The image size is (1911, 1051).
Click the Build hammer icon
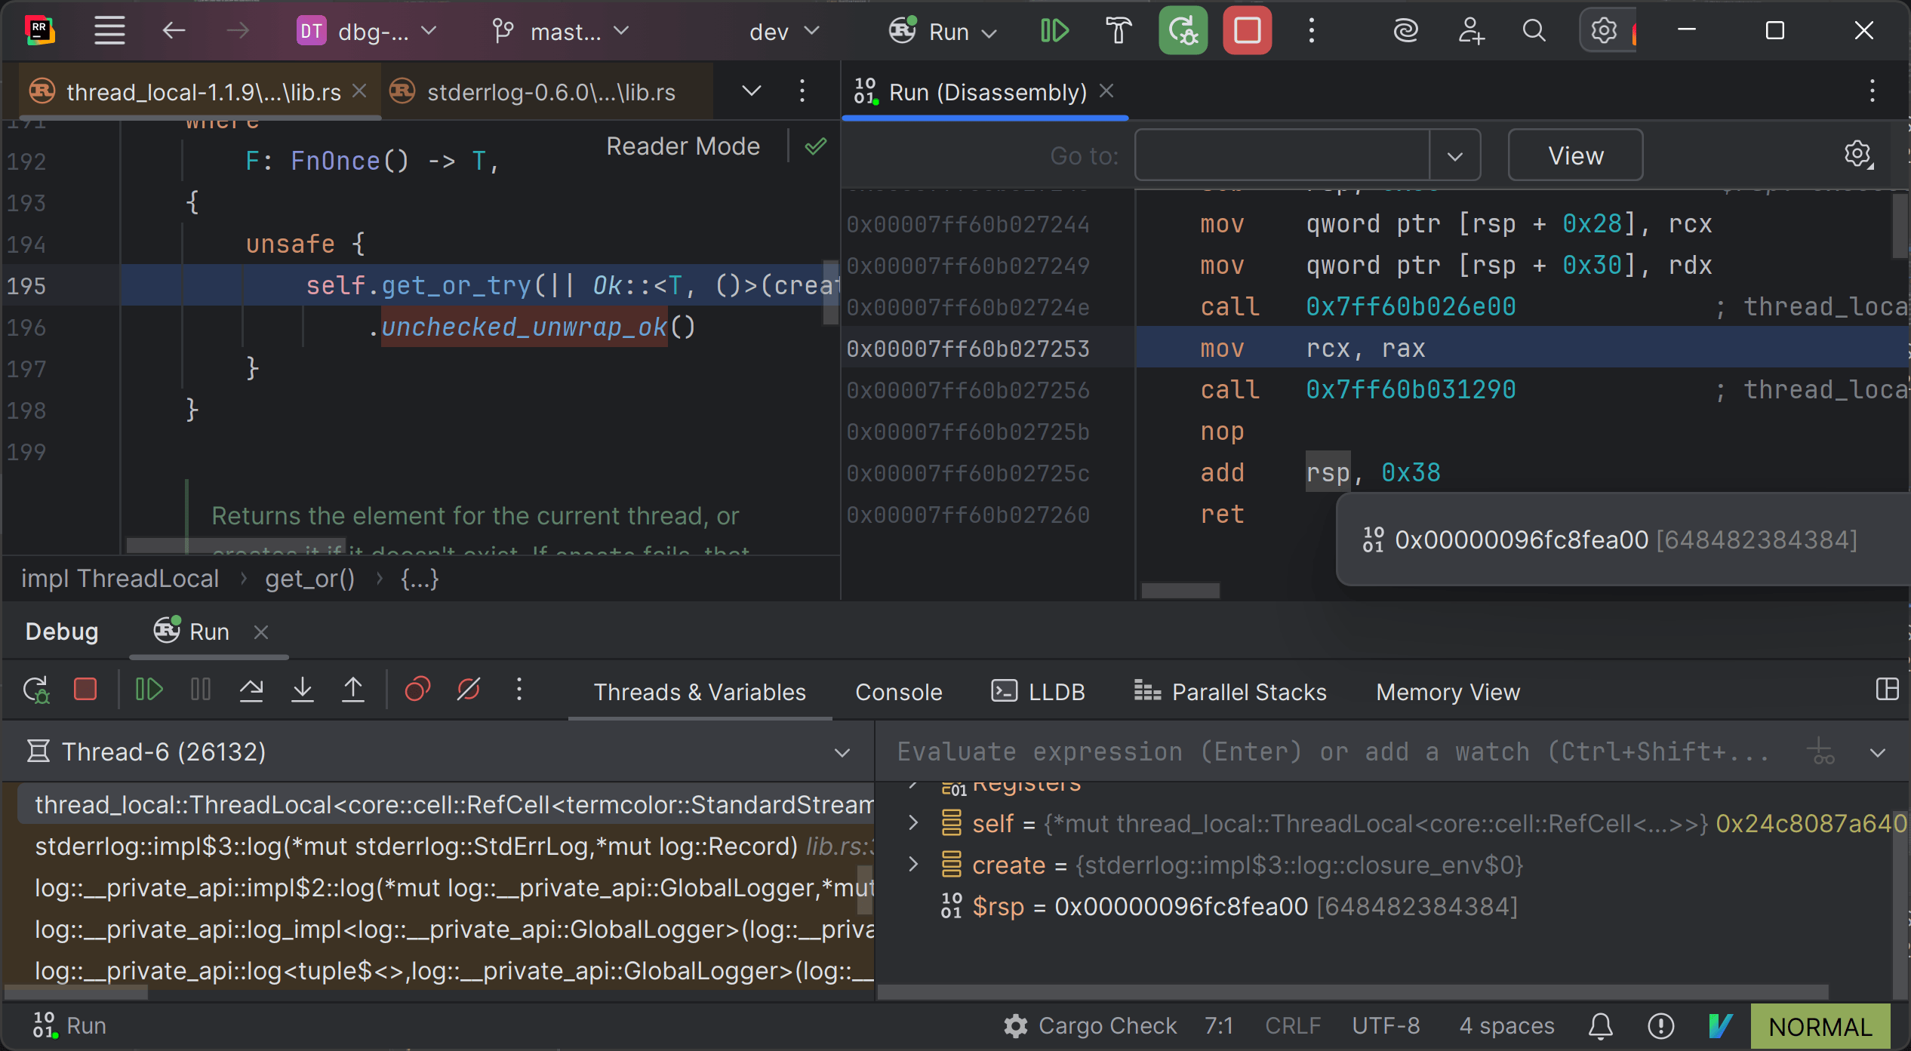pyautogui.click(x=1119, y=31)
